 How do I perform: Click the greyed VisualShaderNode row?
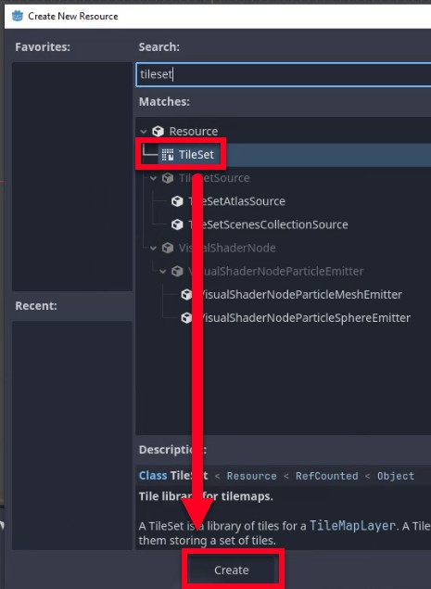pyautogui.click(x=227, y=248)
